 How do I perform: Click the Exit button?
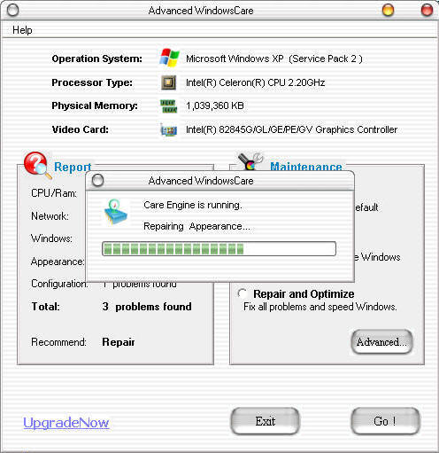pos(265,421)
